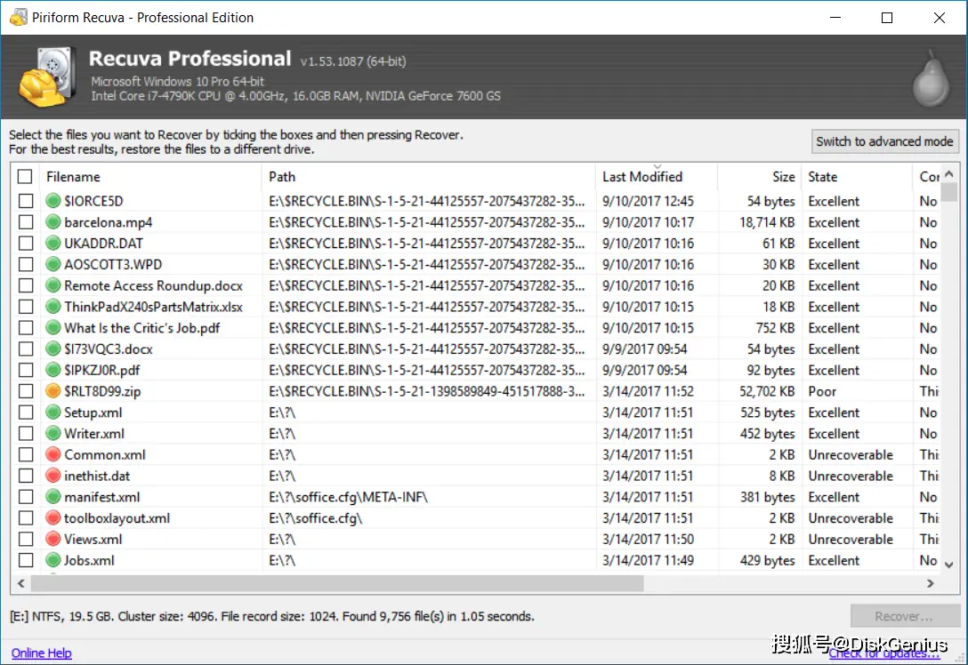
Task: Click the orange status icon beside $RLT8D99.zip
Action: (x=53, y=391)
